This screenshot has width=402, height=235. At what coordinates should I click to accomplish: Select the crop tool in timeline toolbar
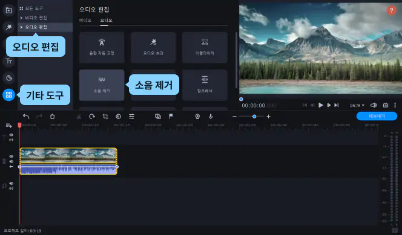click(105, 117)
